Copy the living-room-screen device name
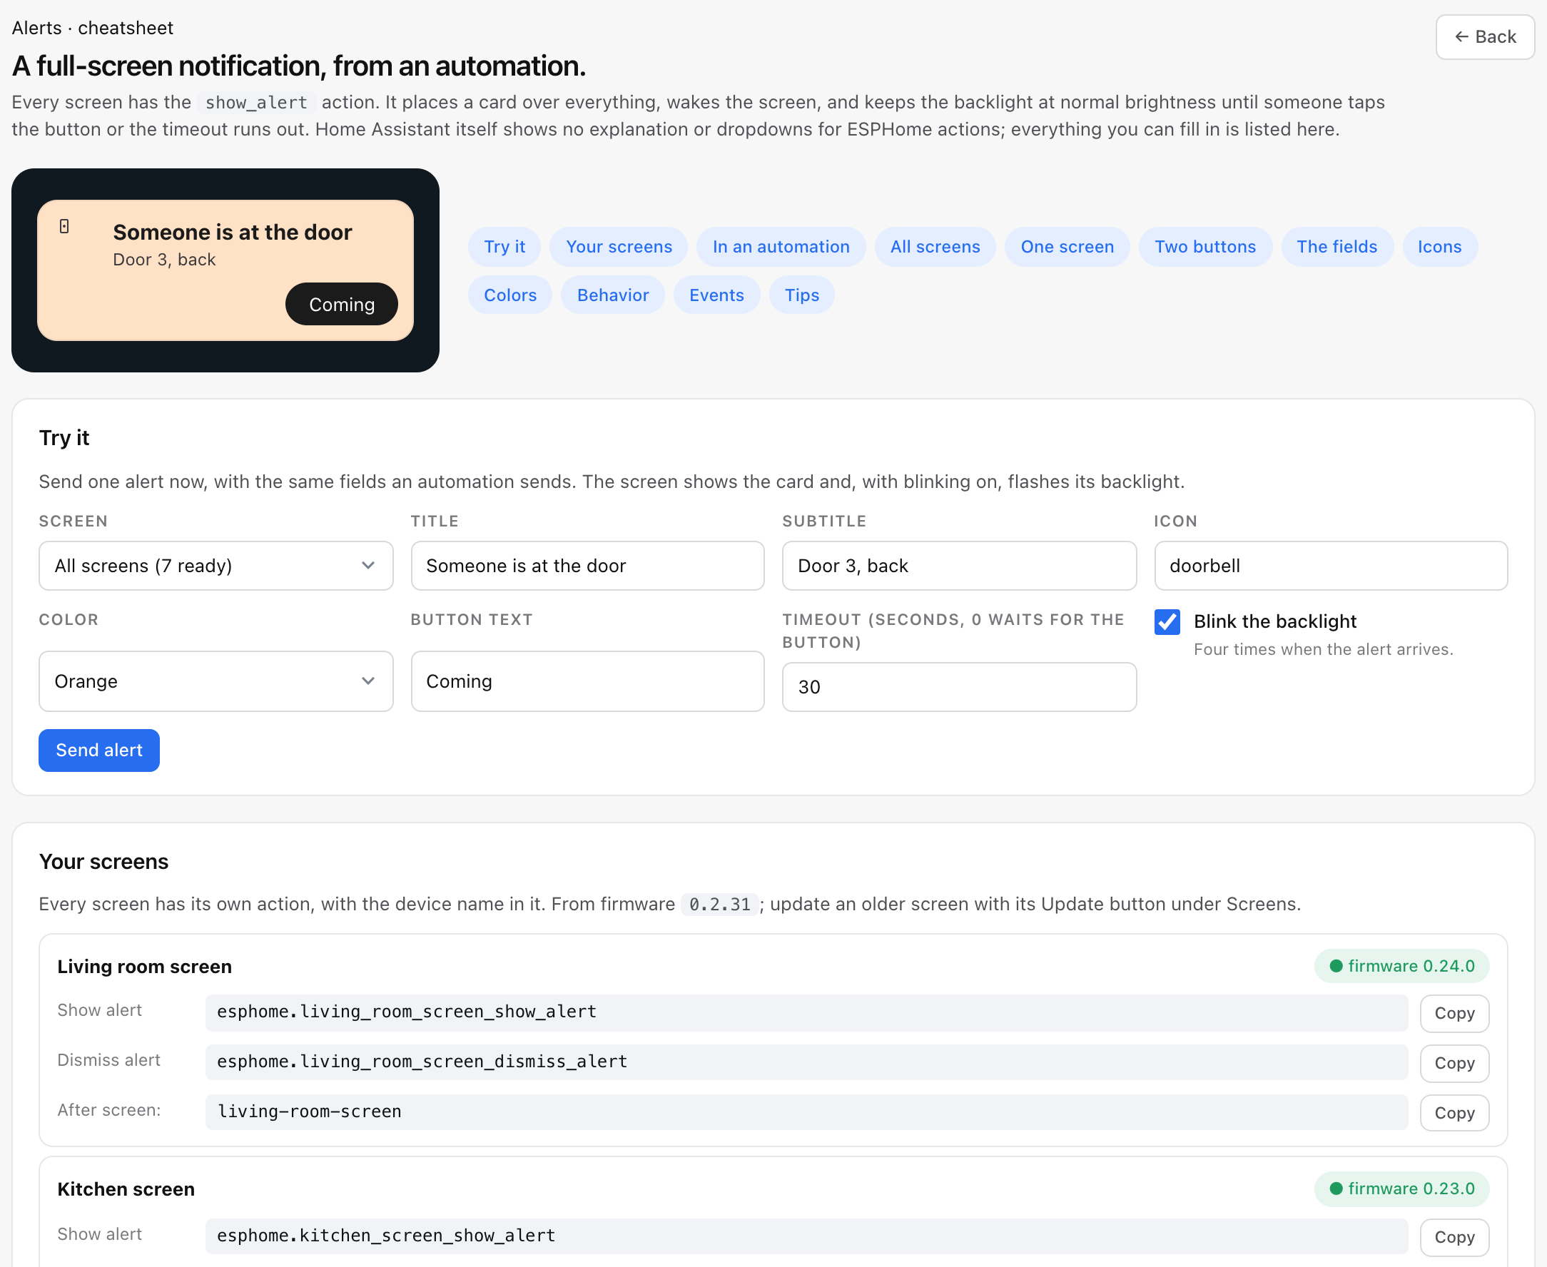Viewport: 1547px width, 1267px height. click(1454, 1112)
